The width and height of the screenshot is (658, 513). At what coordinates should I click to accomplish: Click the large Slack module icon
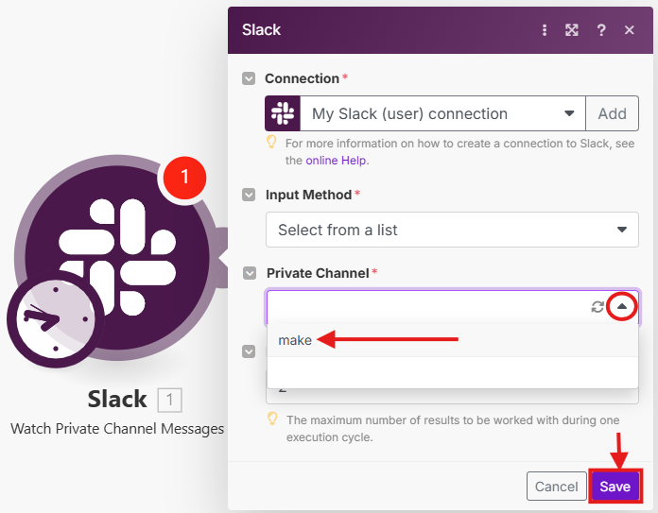coord(116,255)
